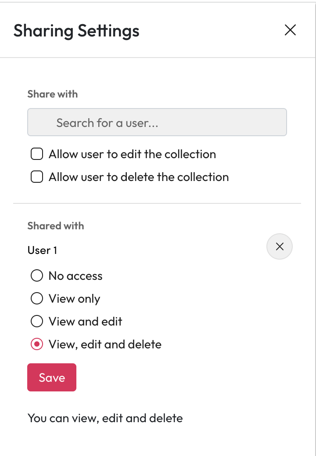Viewport: 316px width, 456px height.
Task: Focus the user search box to add someone
Action: pyautogui.click(x=157, y=122)
